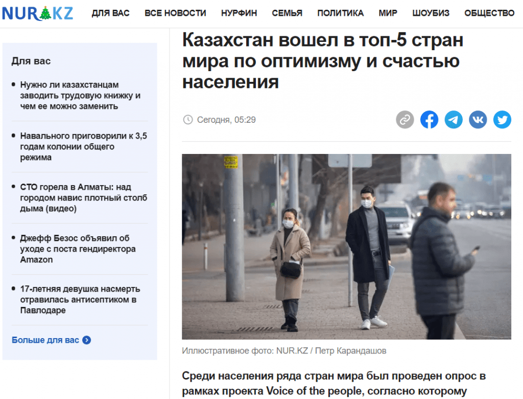Copy the article link with the chain icon

405,120
